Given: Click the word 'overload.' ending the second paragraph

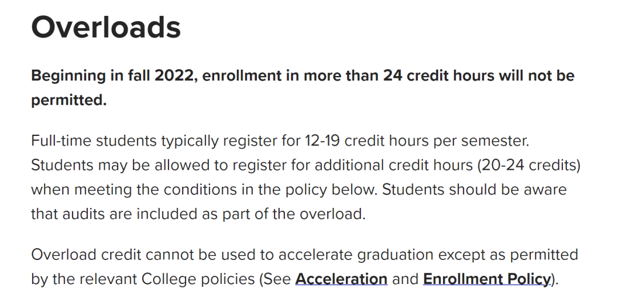Looking at the screenshot, I should pyautogui.click(x=332, y=214).
